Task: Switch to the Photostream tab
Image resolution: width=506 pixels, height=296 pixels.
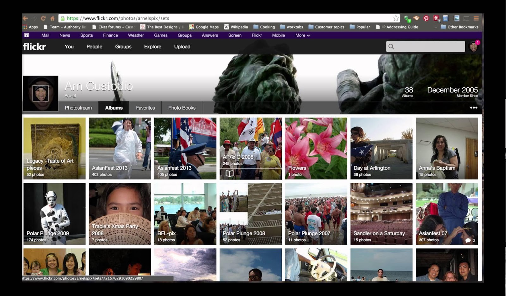Action: point(78,108)
